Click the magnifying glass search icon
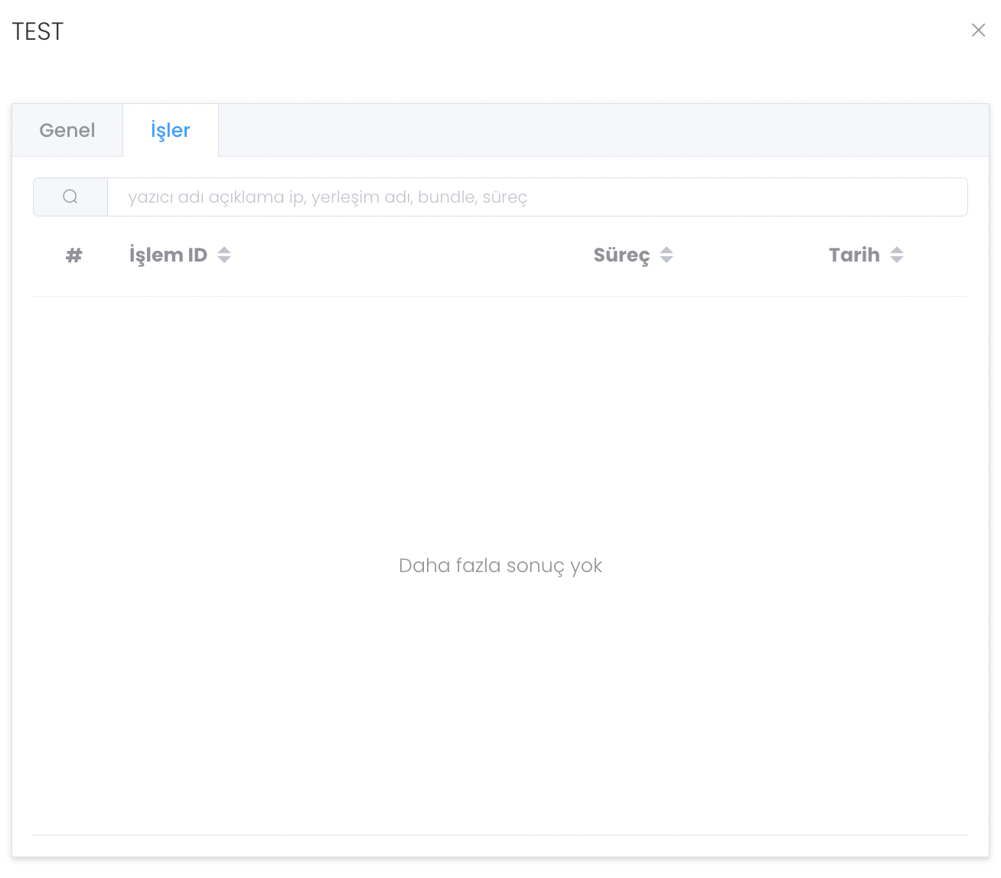1001x878 pixels. click(x=70, y=197)
